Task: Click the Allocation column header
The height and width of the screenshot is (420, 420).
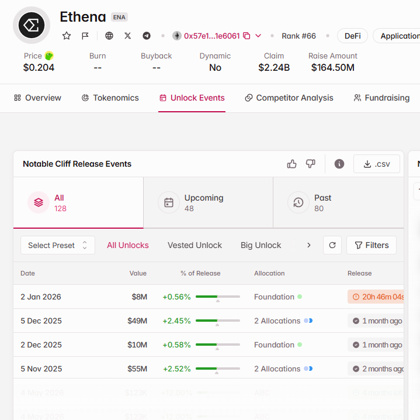Action: pos(269,273)
